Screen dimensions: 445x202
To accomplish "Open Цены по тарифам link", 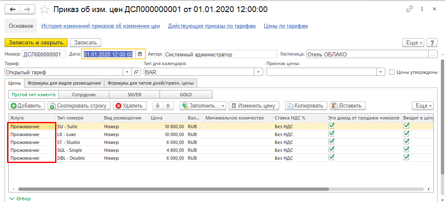I will (x=286, y=26).
